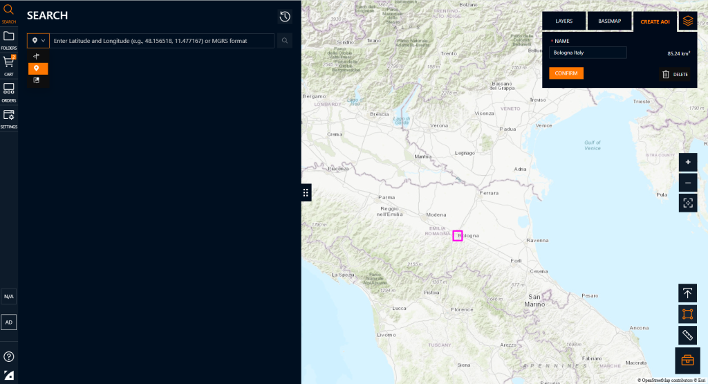Click the magnifier search submit button
This screenshot has height=384, width=708.
pyautogui.click(x=284, y=41)
